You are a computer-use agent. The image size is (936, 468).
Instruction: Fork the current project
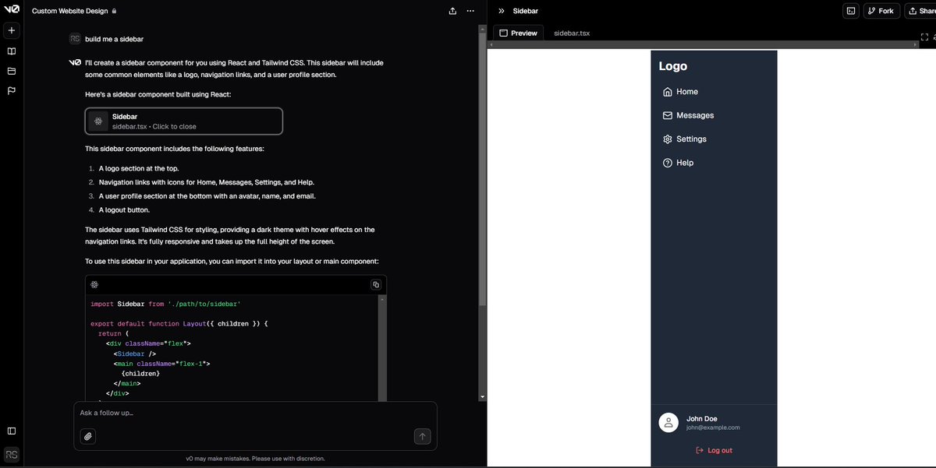click(881, 10)
